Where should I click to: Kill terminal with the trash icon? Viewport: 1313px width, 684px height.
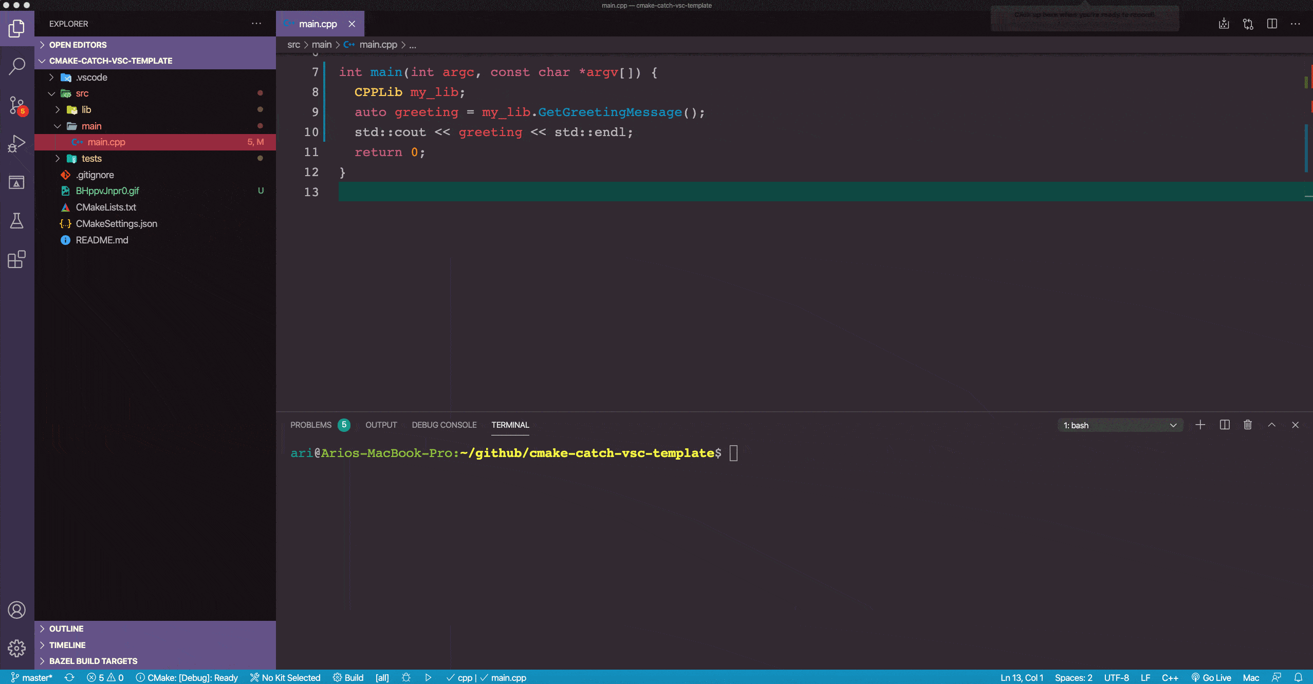click(x=1248, y=425)
